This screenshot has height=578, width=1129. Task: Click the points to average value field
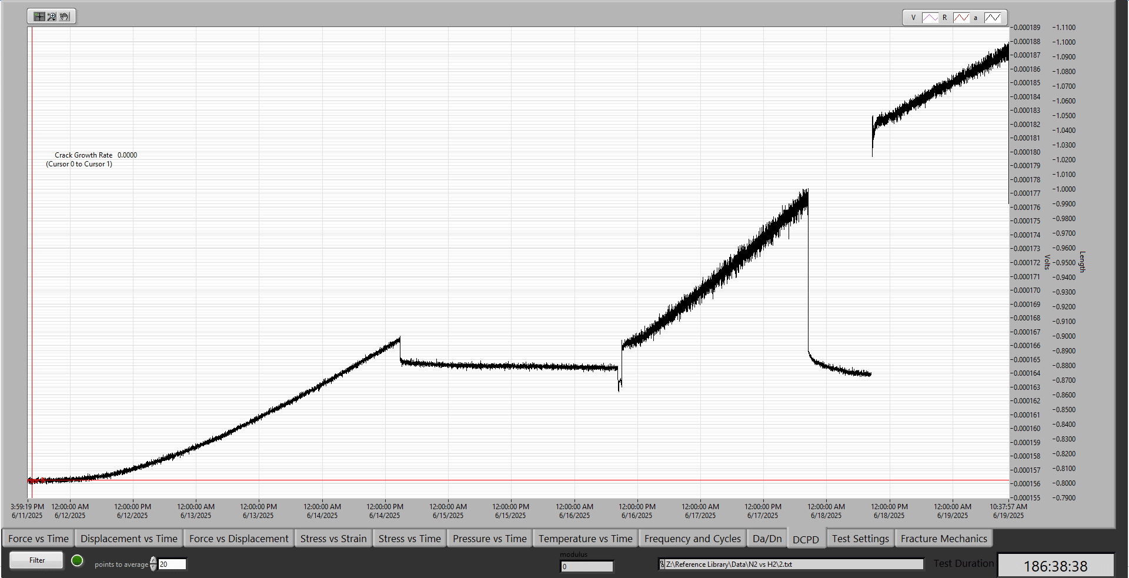click(x=172, y=564)
